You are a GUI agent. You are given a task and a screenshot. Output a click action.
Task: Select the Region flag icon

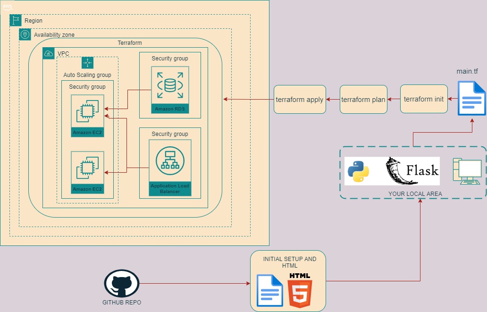16,20
